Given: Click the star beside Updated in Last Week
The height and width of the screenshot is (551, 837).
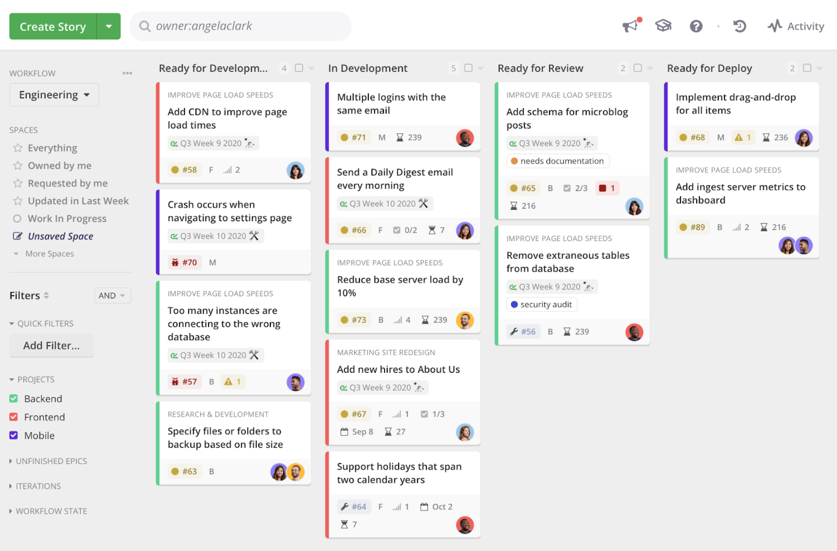Looking at the screenshot, I should coord(18,201).
